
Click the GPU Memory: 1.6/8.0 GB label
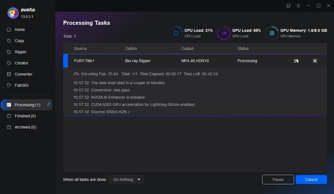tap(304, 30)
